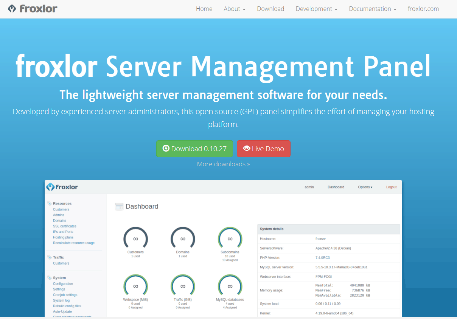Click the Traffic (GiB) usage gauge
The width and height of the screenshot is (457, 319).
pos(183,286)
